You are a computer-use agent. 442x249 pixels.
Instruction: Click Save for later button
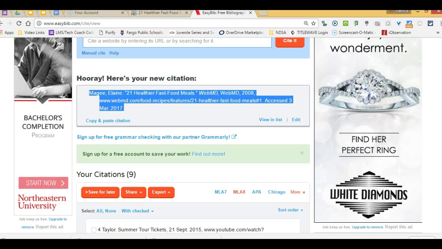[x=100, y=192]
